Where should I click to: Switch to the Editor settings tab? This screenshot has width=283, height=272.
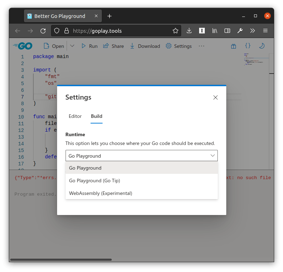(x=75, y=116)
